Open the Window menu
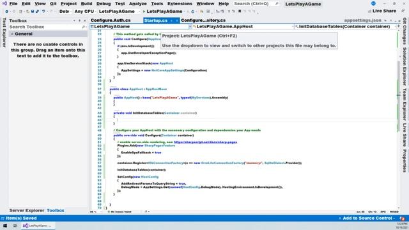Viewport: 409px width, 230px height. pyautogui.click(x=205, y=4)
